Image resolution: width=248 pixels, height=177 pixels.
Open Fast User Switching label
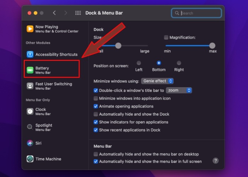point(54,84)
